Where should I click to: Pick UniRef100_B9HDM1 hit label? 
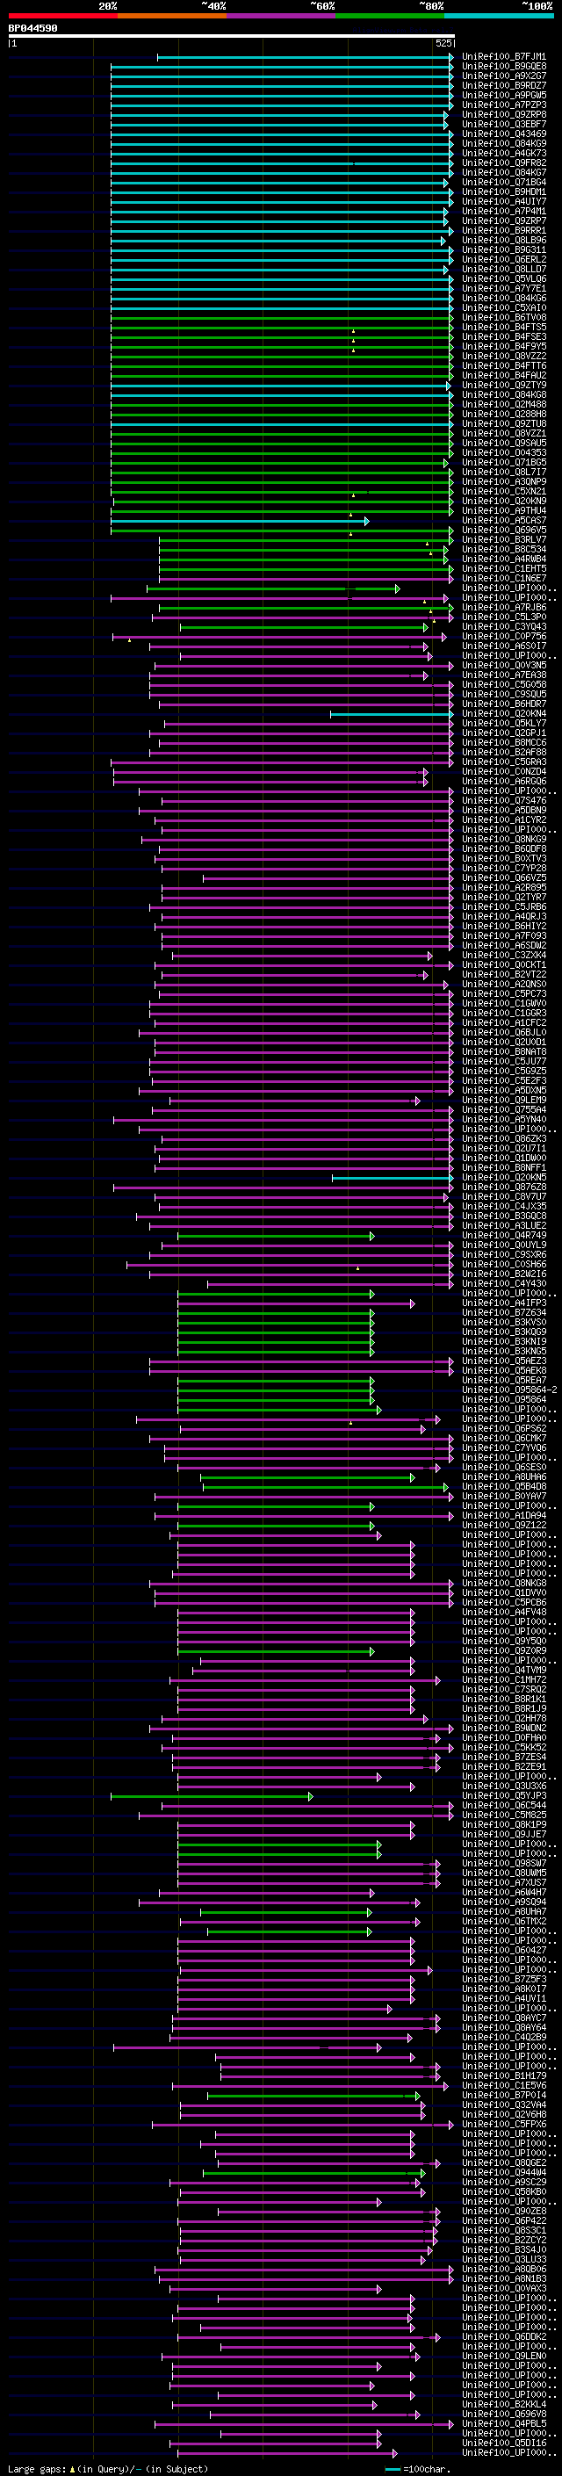(x=504, y=191)
